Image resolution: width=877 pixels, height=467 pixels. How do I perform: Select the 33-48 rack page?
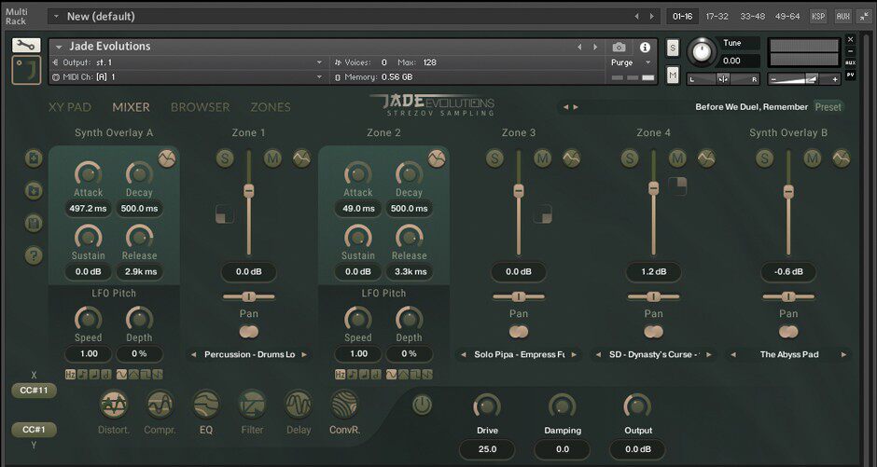coord(752,16)
